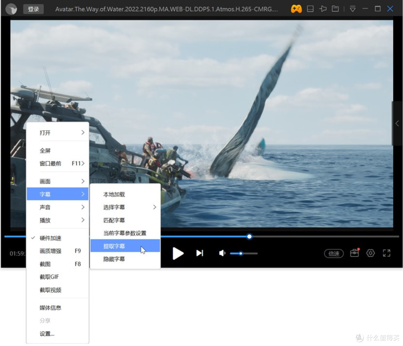Image resolution: width=403 pixels, height=346 pixels.
Task: Open player settings via gear icon
Action: pyautogui.click(x=371, y=253)
